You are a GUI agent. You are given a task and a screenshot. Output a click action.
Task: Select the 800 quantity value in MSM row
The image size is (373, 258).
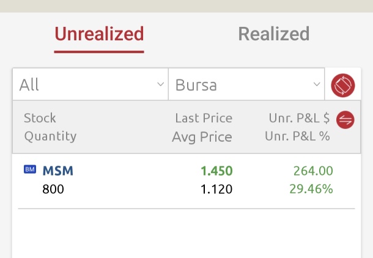(x=53, y=190)
